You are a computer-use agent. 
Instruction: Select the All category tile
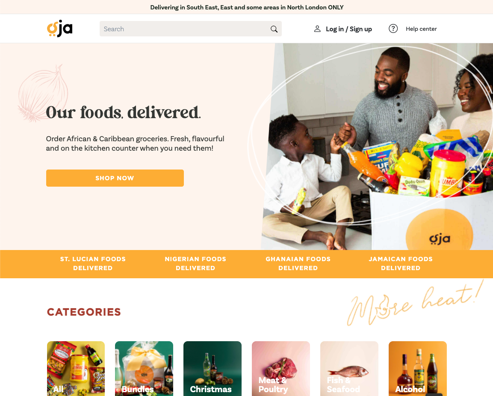click(76, 369)
